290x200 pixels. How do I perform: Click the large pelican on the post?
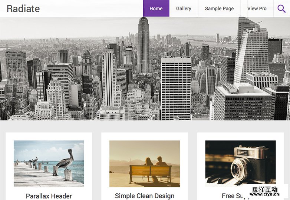(x=66, y=160)
